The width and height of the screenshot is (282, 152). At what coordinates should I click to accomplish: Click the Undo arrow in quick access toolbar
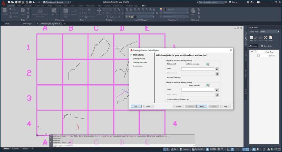point(34,2)
